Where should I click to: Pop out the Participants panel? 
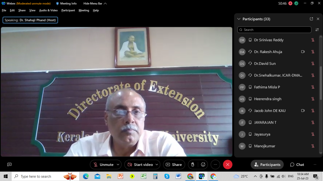click(x=311, y=19)
